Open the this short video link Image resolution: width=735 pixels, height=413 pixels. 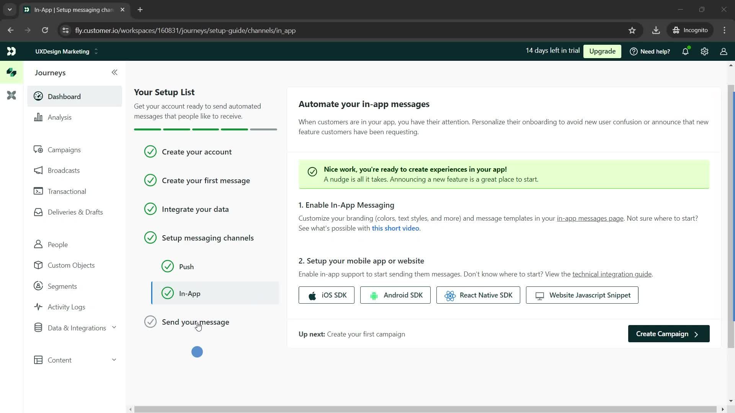pyautogui.click(x=395, y=228)
